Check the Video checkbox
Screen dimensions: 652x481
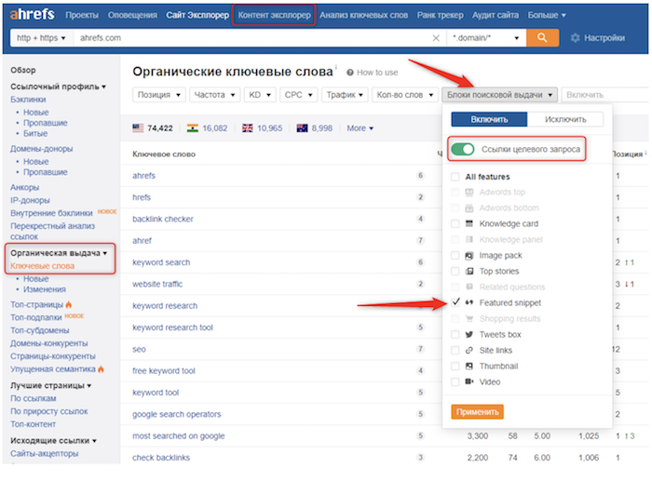[455, 381]
